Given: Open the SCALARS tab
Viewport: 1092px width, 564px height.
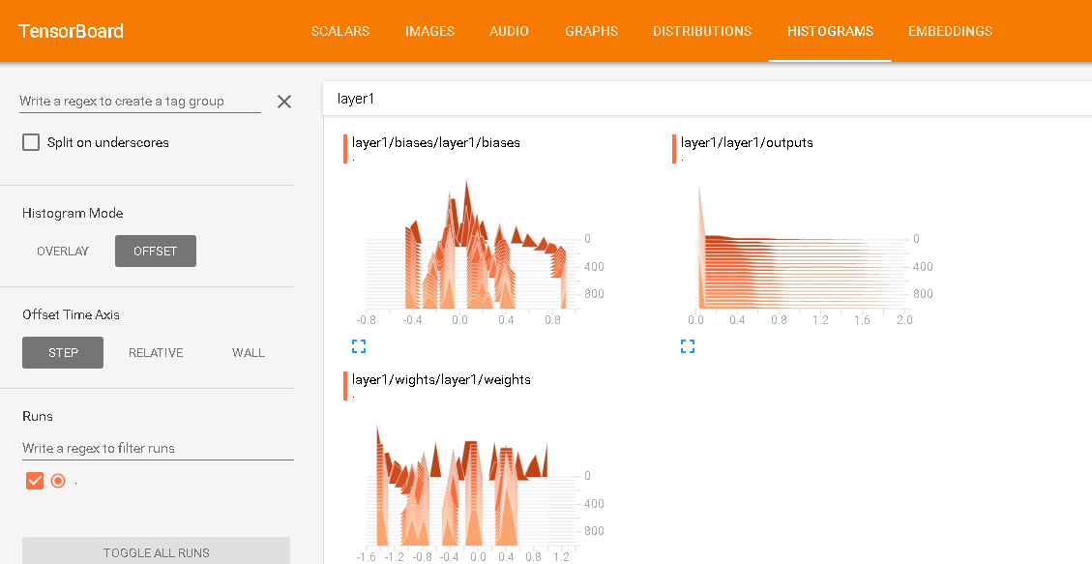Looking at the screenshot, I should (340, 31).
